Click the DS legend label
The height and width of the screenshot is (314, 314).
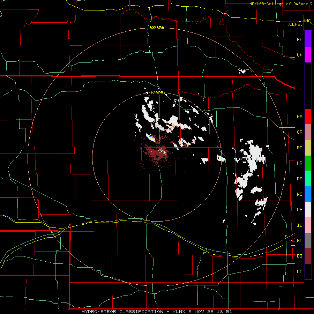299,210
